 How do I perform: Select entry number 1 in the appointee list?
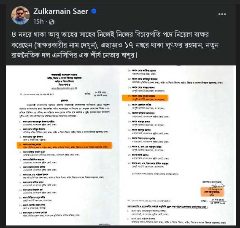click(38, 123)
